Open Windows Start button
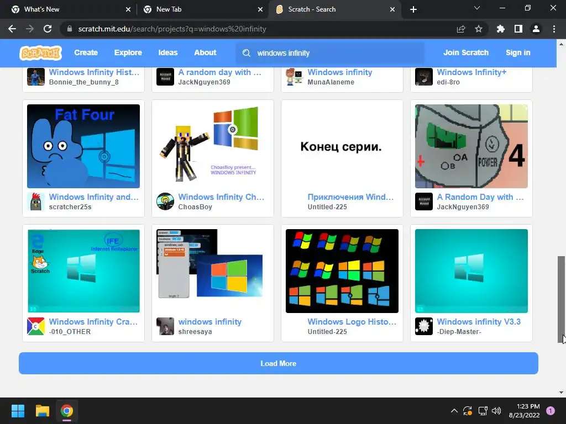Image resolution: width=566 pixels, height=424 pixels. [18, 411]
